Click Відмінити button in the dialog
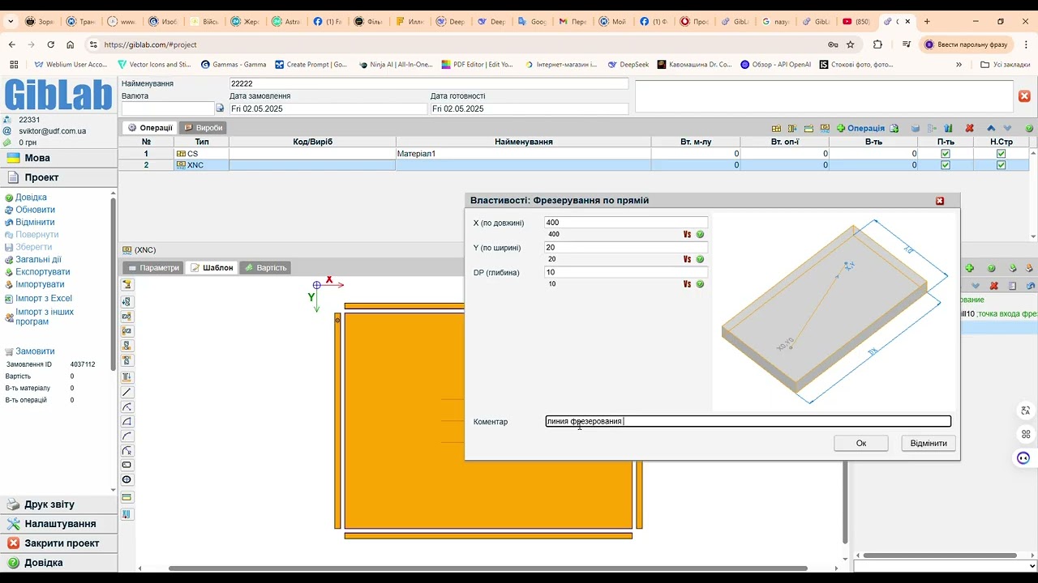The width and height of the screenshot is (1038, 583). (929, 443)
